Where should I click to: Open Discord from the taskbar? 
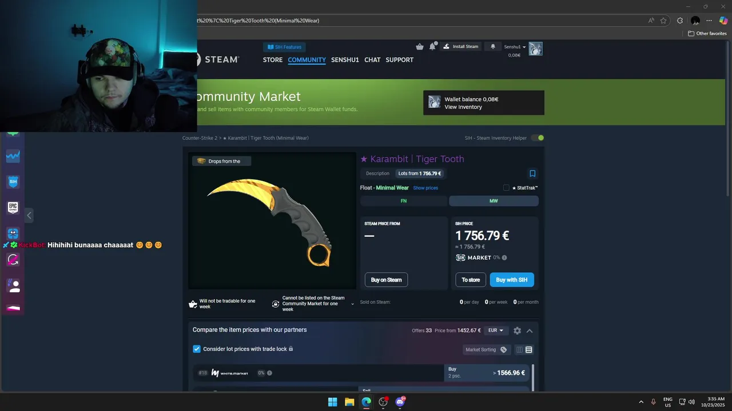400,402
